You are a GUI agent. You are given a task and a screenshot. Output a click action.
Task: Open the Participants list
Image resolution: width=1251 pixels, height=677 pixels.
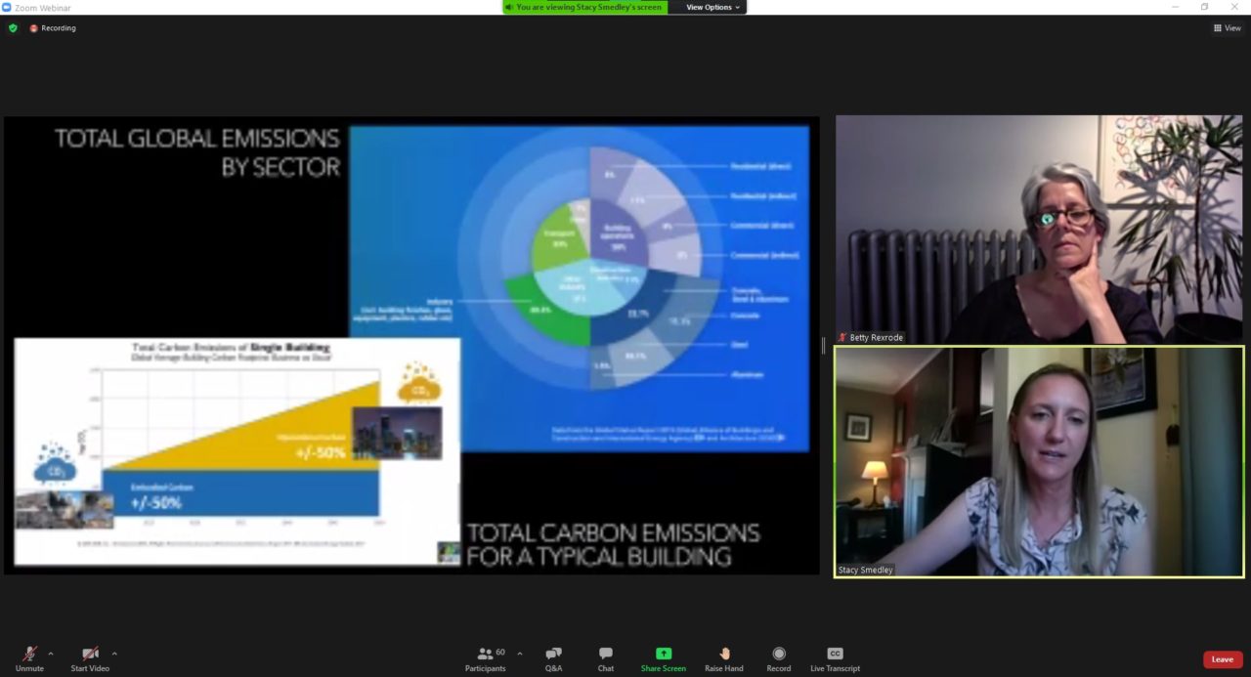point(485,658)
